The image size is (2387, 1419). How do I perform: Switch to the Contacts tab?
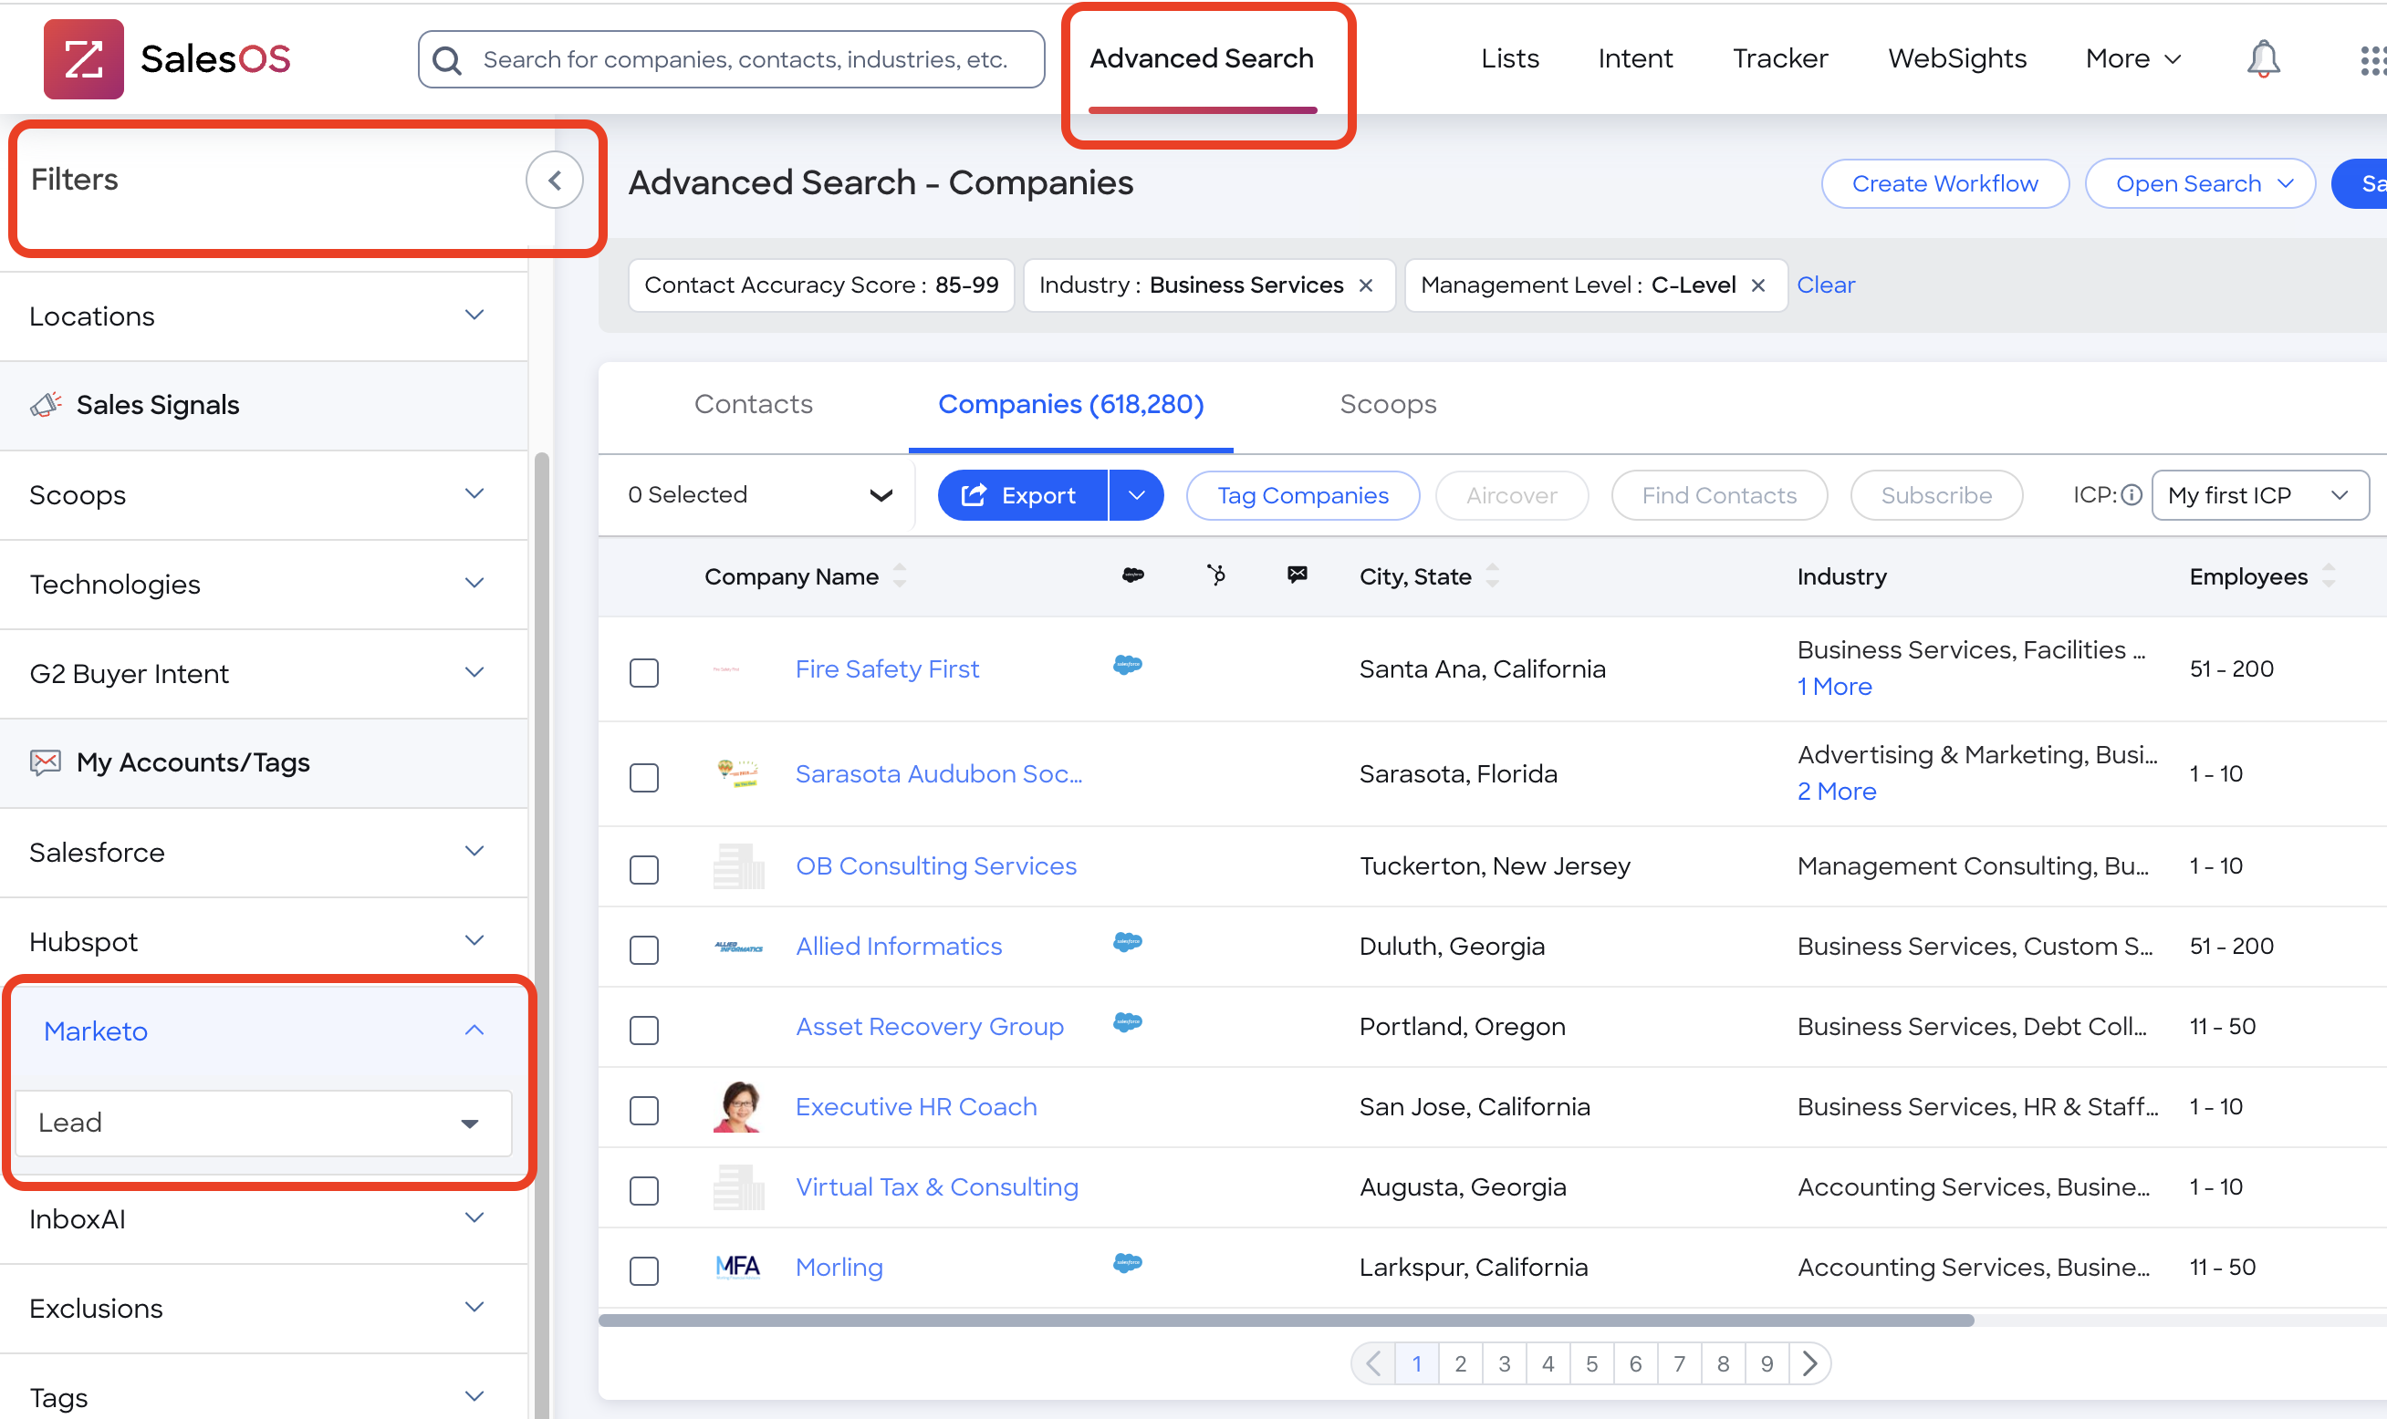[x=753, y=405]
